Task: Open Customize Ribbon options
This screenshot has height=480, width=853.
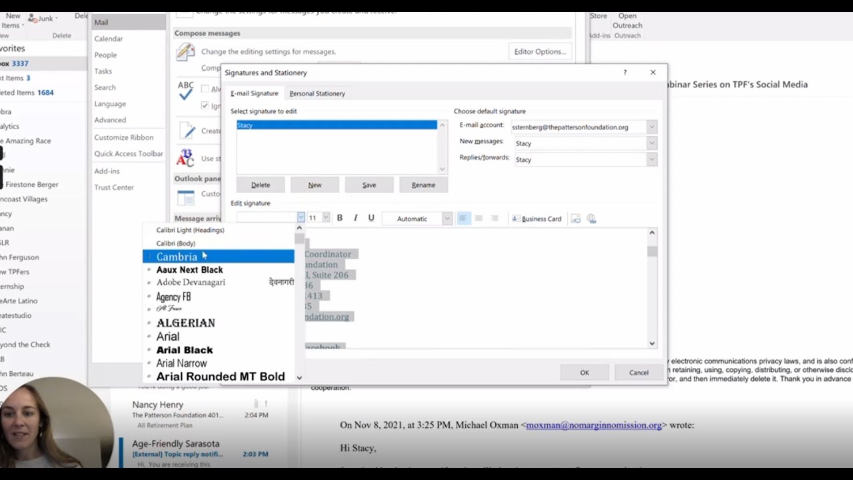Action: [x=128, y=137]
